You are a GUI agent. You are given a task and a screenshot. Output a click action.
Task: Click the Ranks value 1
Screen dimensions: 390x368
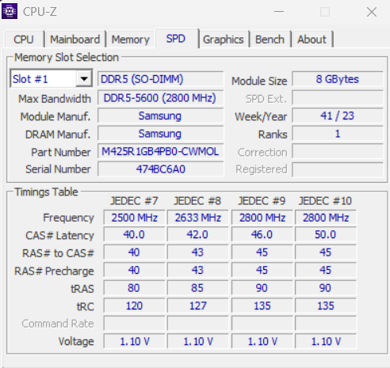(338, 134)
